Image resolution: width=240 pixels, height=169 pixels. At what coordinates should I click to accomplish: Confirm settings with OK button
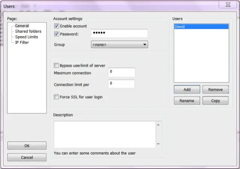[x=27, y=145]
